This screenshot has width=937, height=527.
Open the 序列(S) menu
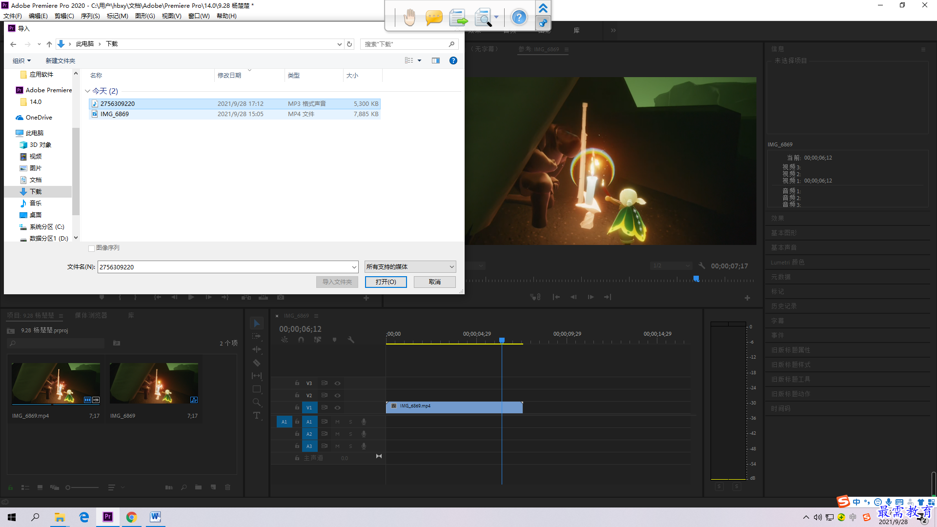[90, 16]
